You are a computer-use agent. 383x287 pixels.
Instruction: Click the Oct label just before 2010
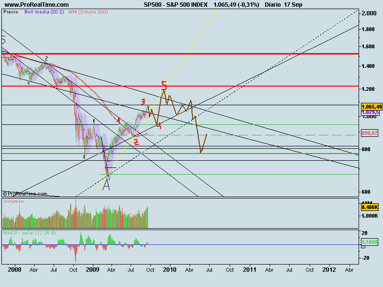point(150,270)
